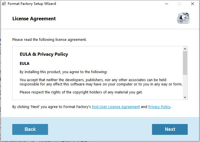This screenshot has height=142, width=200.
Task: Close the Format Factory Setup Wizard
Action: pyautogui.click(x=193, y=4)
